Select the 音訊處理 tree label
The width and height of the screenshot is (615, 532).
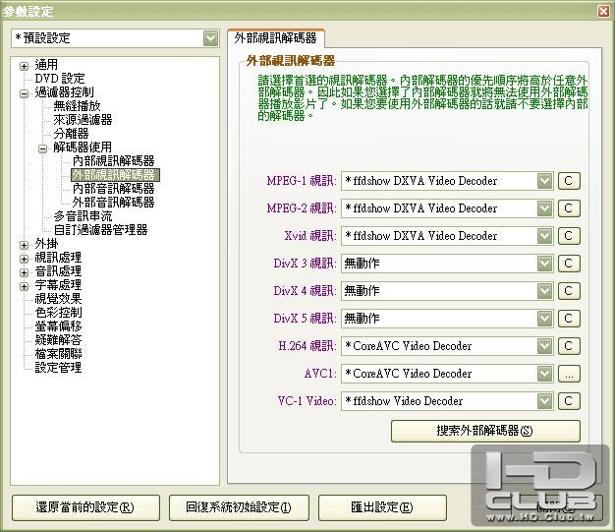pos(58,271)
